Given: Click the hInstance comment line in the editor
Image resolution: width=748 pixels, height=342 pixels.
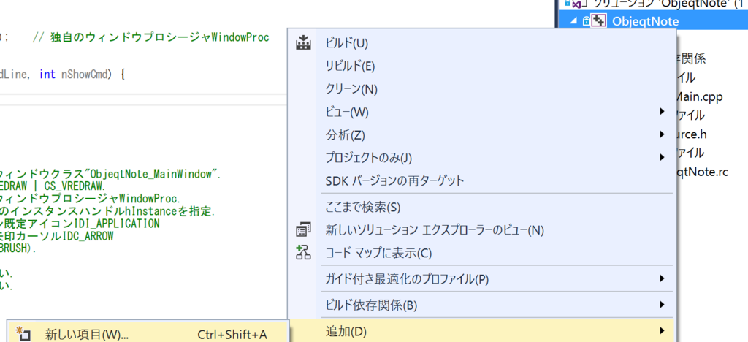Looking at the screenshot, I should point(107,210).
